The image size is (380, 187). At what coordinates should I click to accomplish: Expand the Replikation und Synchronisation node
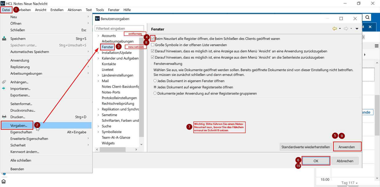coord(98,109)
